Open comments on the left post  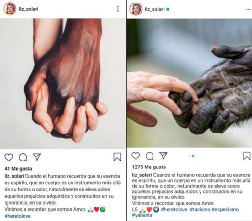[x=23, y=157]
